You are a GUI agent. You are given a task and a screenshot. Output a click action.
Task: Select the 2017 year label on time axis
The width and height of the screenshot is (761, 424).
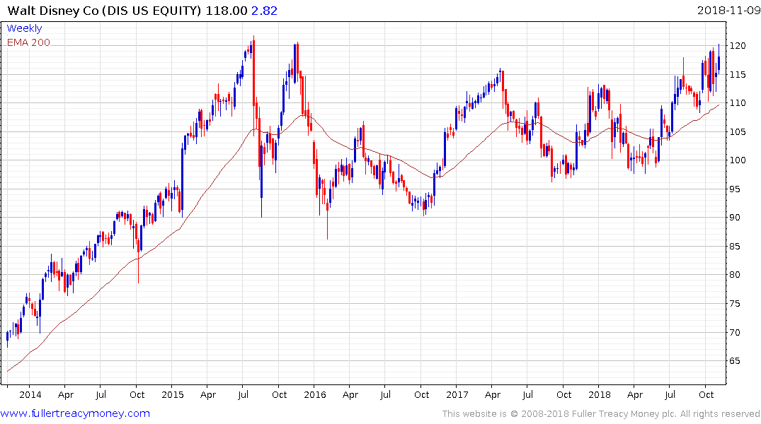click(457, 395)
